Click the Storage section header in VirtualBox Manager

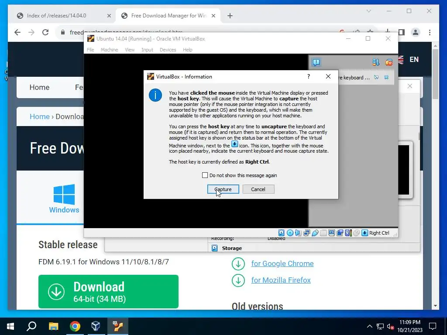click(232, 248)
